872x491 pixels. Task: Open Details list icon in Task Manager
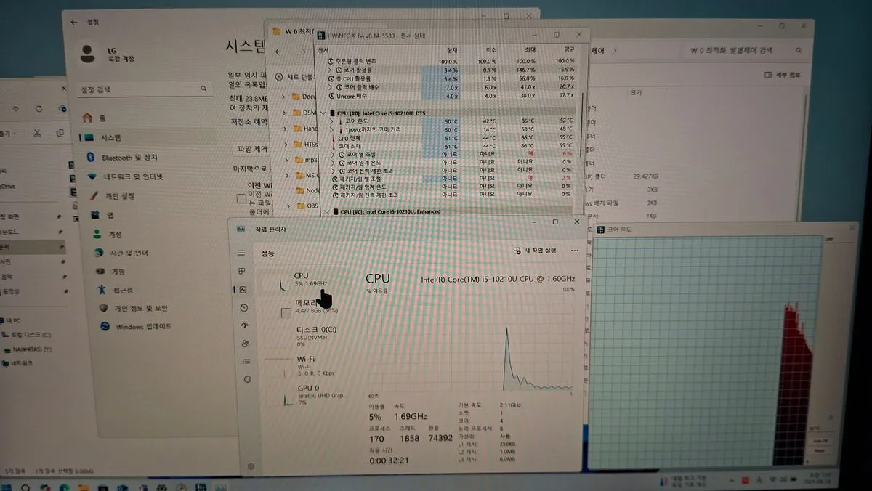246,362
